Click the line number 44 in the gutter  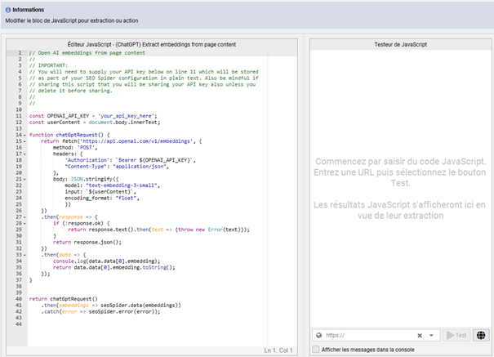coord(19,324)
